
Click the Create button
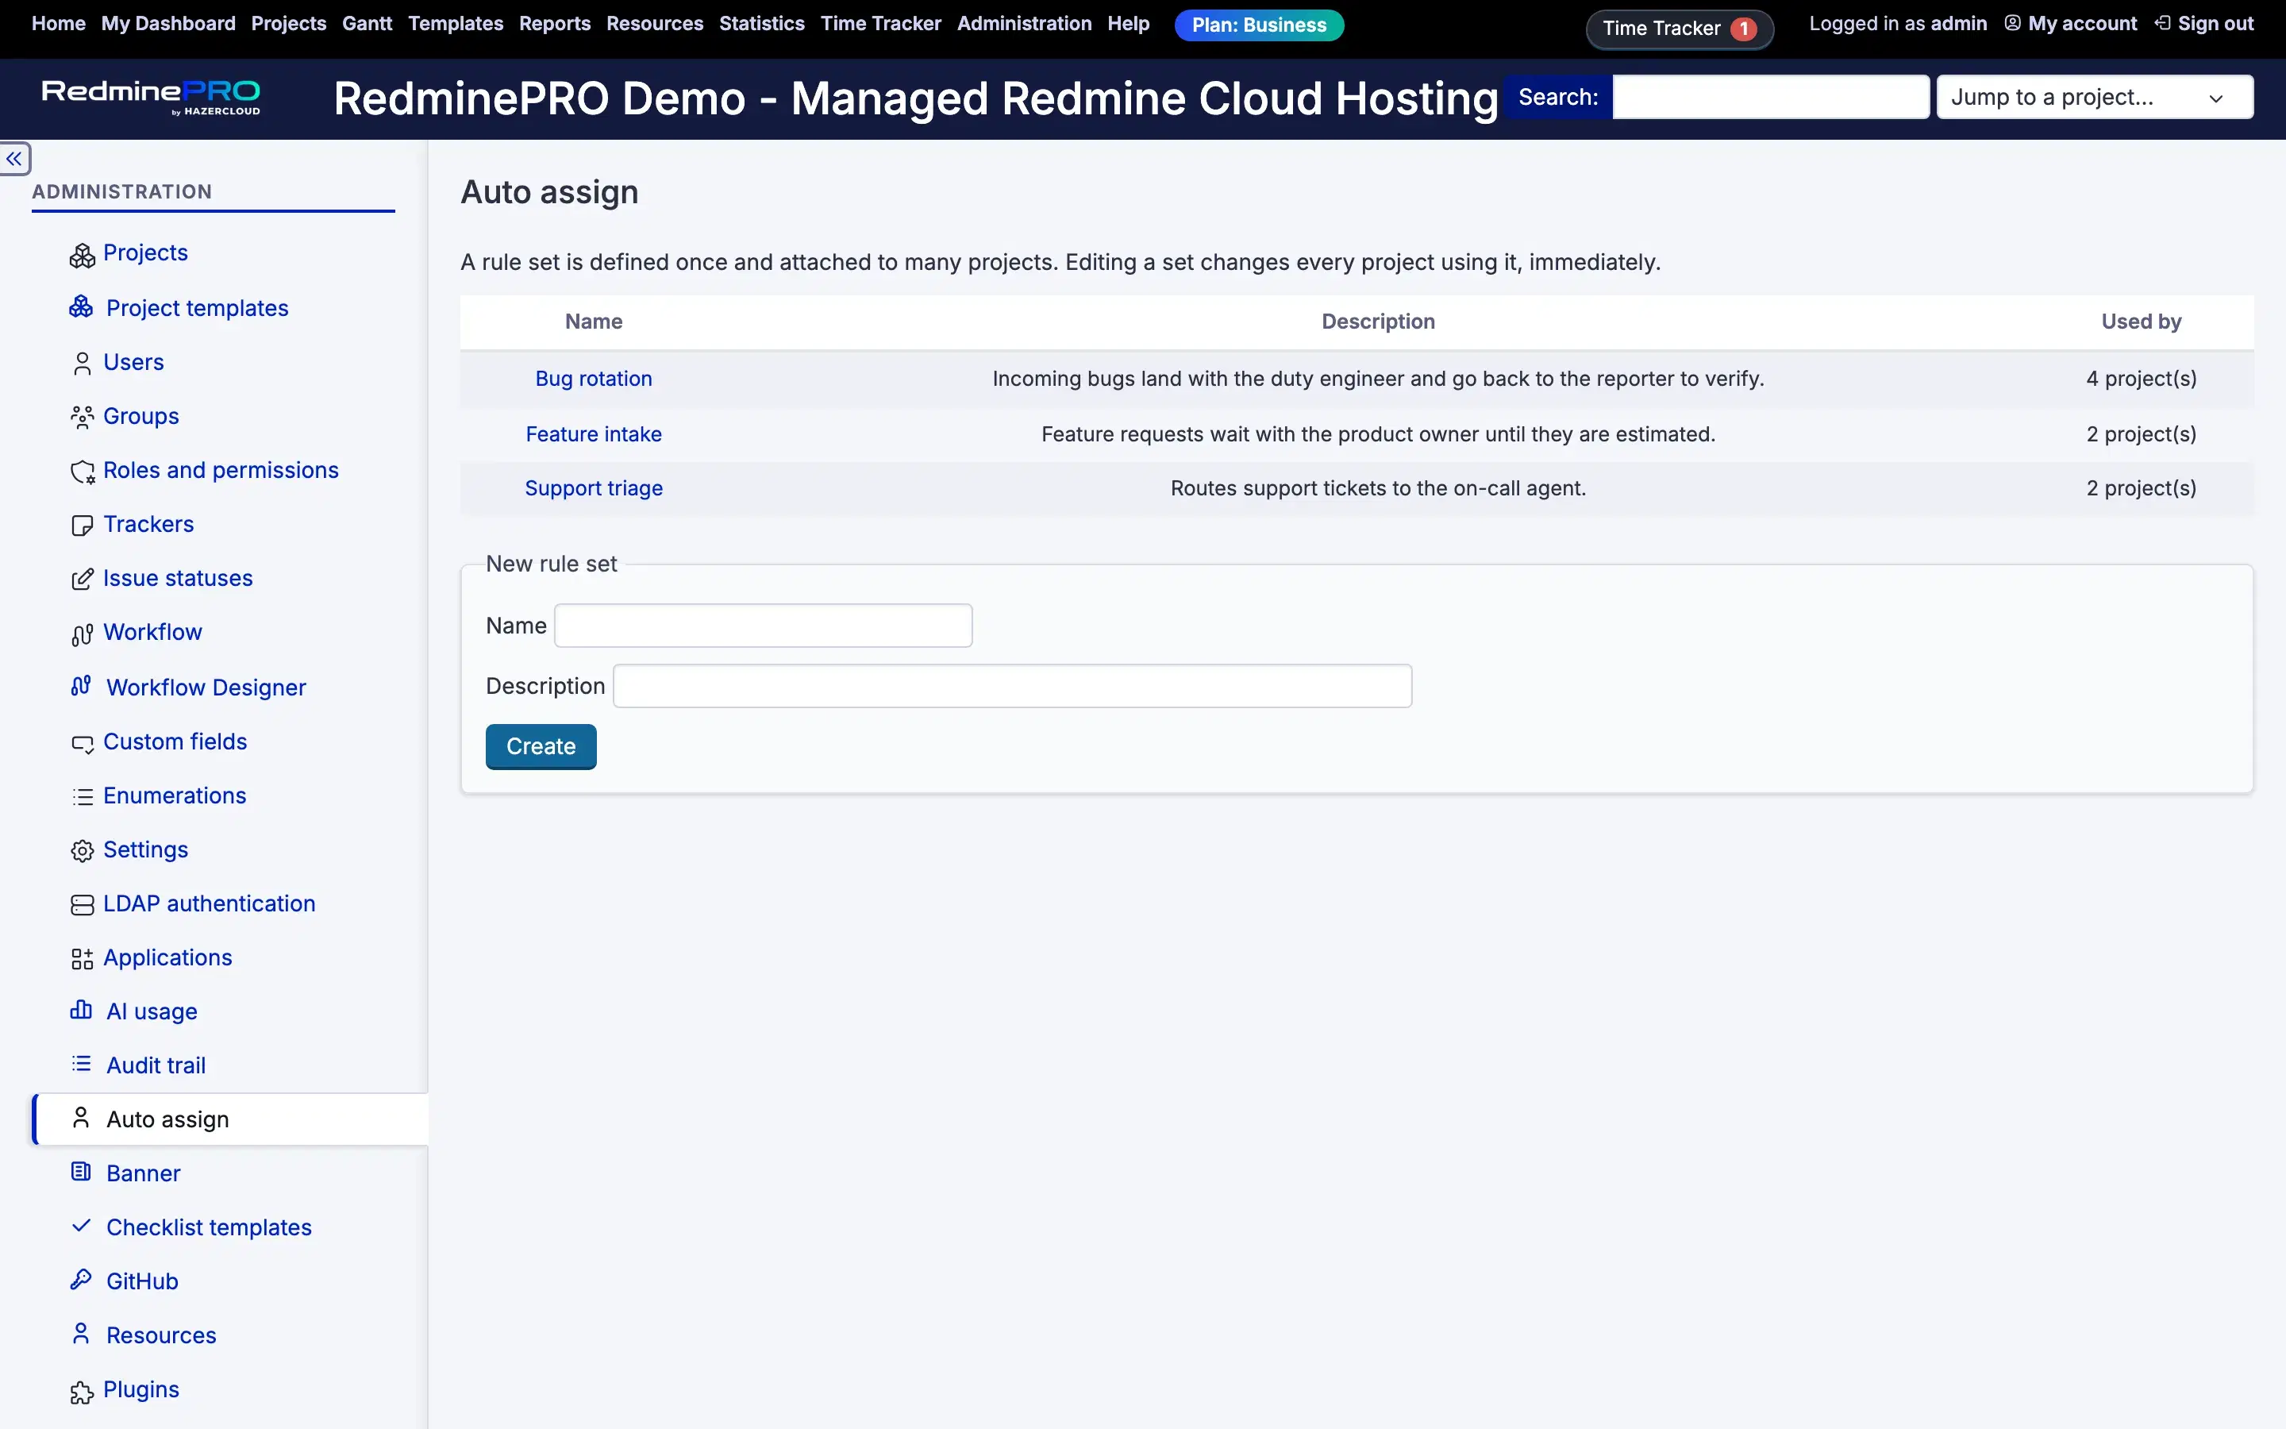point(541,746)
